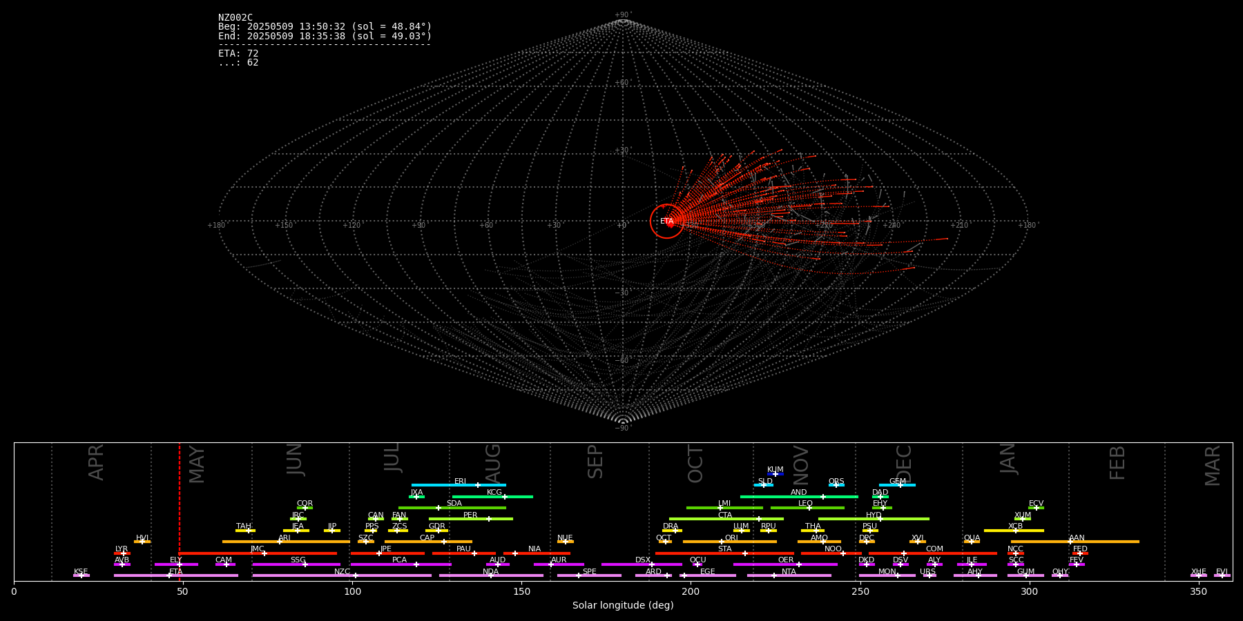
Task: Click the COR shower marker
Action: (305, 508)
